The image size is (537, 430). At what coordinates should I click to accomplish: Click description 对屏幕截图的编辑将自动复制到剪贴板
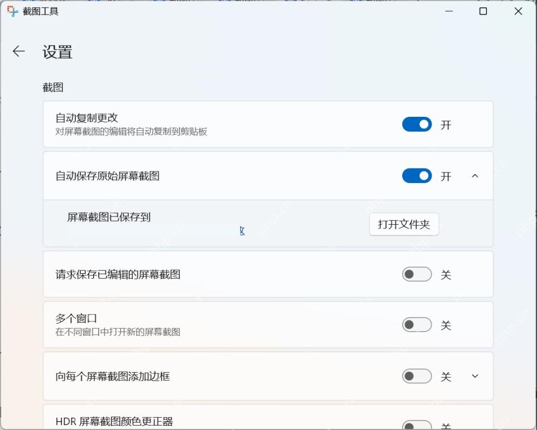click(x=131, y=132)
